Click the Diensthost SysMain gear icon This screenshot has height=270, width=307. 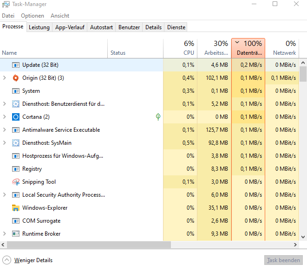tap(16, 143)
